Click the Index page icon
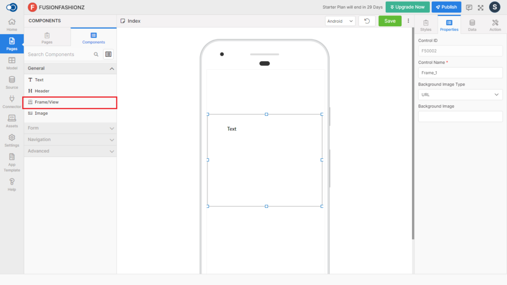507x285 pixels. (x=123, y=21)
